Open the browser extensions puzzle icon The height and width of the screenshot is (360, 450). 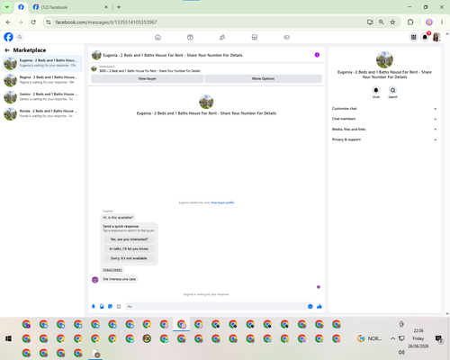click(x=410, y=22)
